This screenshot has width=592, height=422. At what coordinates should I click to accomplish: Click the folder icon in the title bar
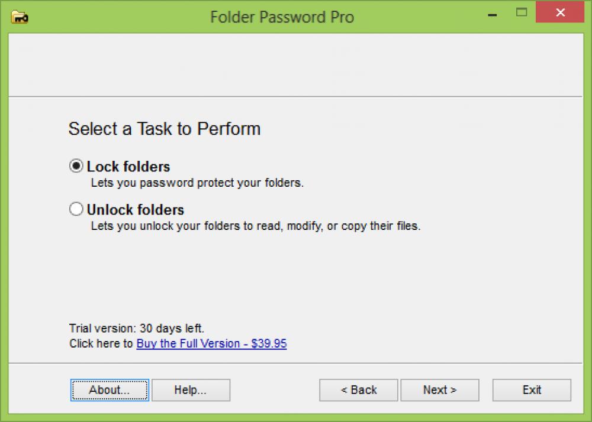click(x=20, y=17)
